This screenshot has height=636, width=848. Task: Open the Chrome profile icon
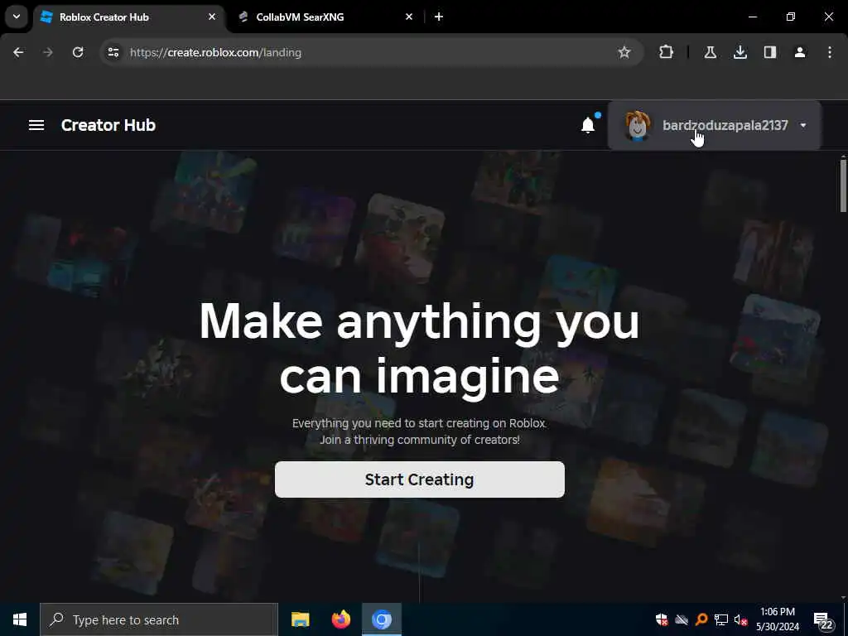(x=800, y=52)
